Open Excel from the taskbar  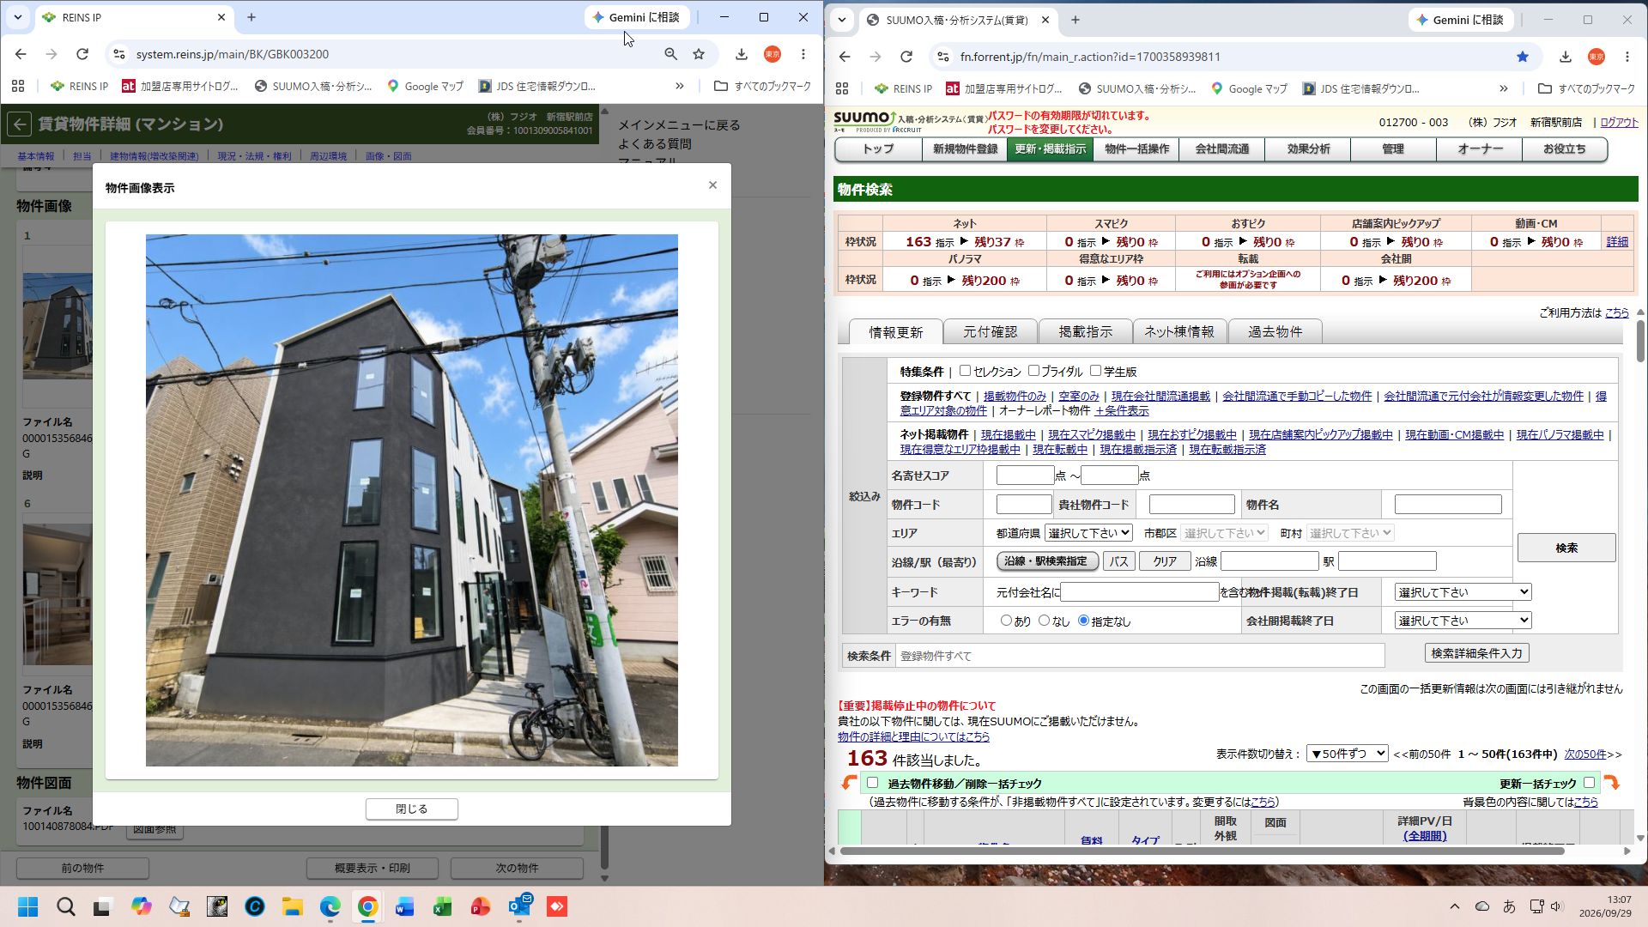point(443,906)
